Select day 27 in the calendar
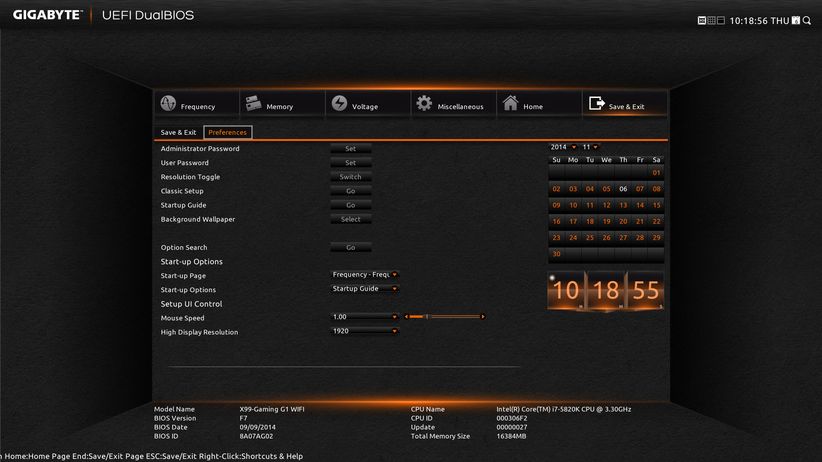Viewport: 822px width, 462px height. click(623, 237)
